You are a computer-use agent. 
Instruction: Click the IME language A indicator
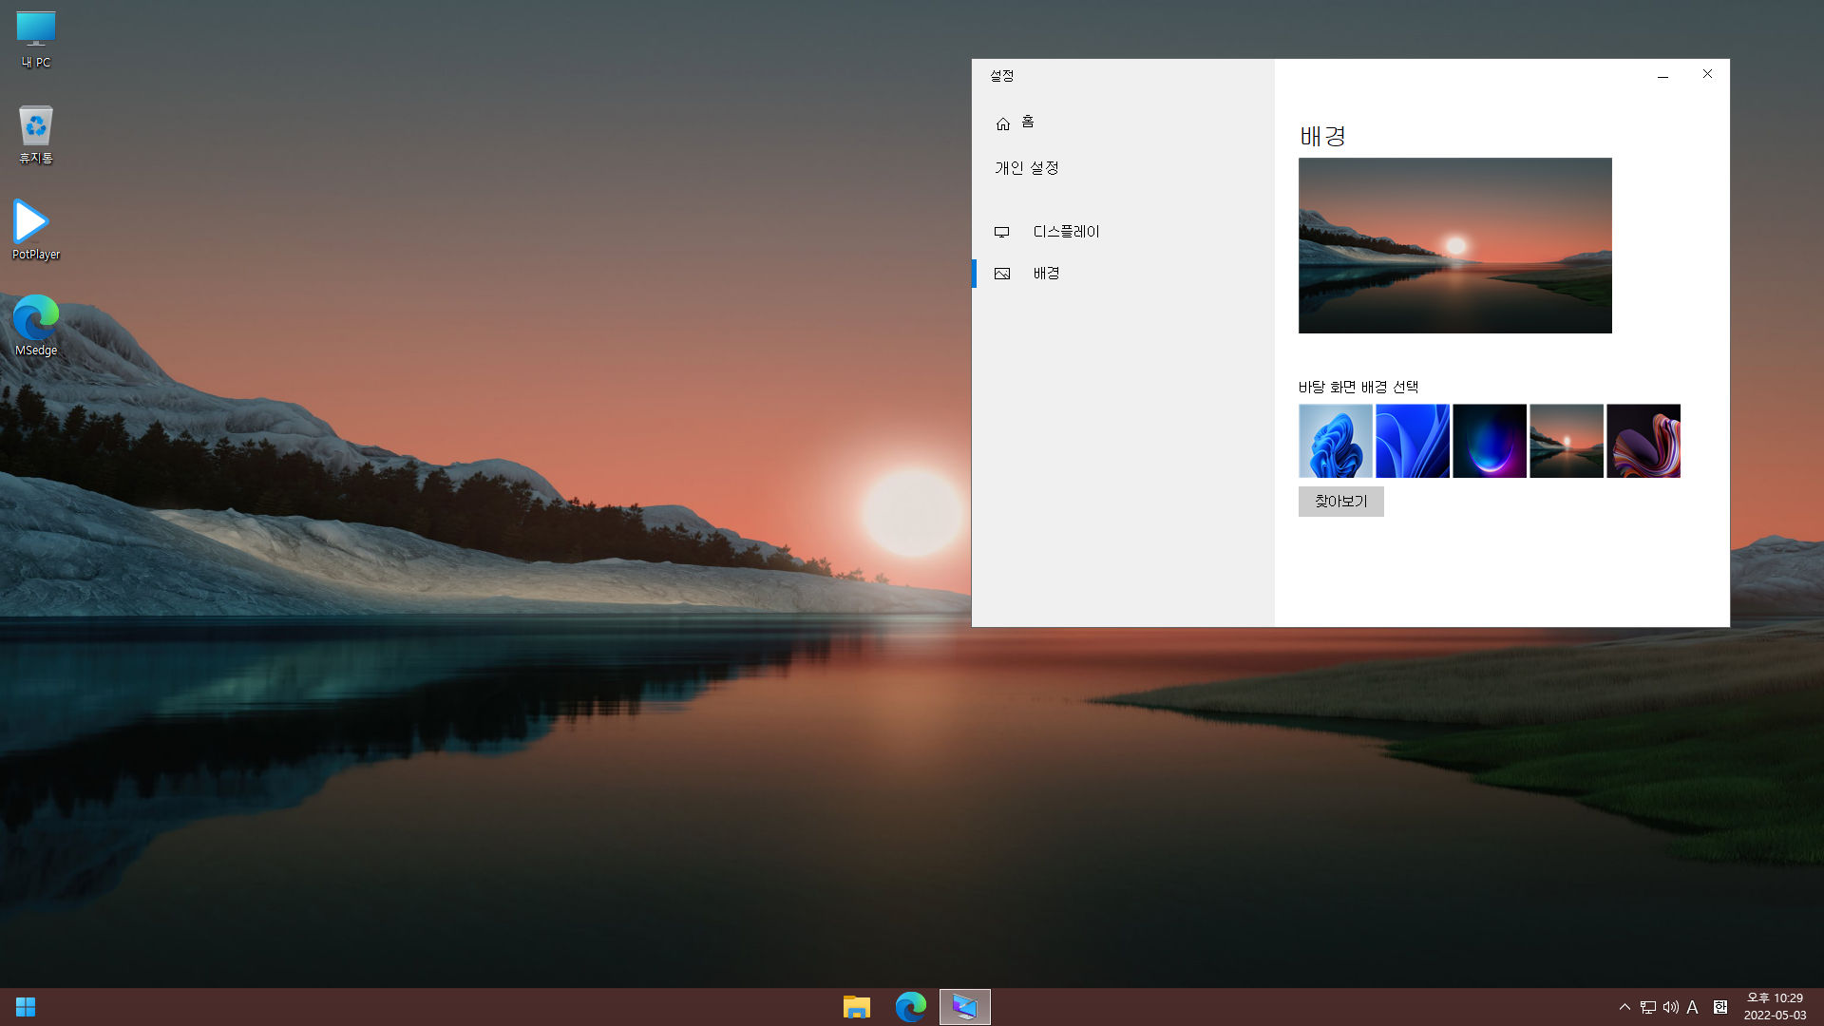1692,1007
